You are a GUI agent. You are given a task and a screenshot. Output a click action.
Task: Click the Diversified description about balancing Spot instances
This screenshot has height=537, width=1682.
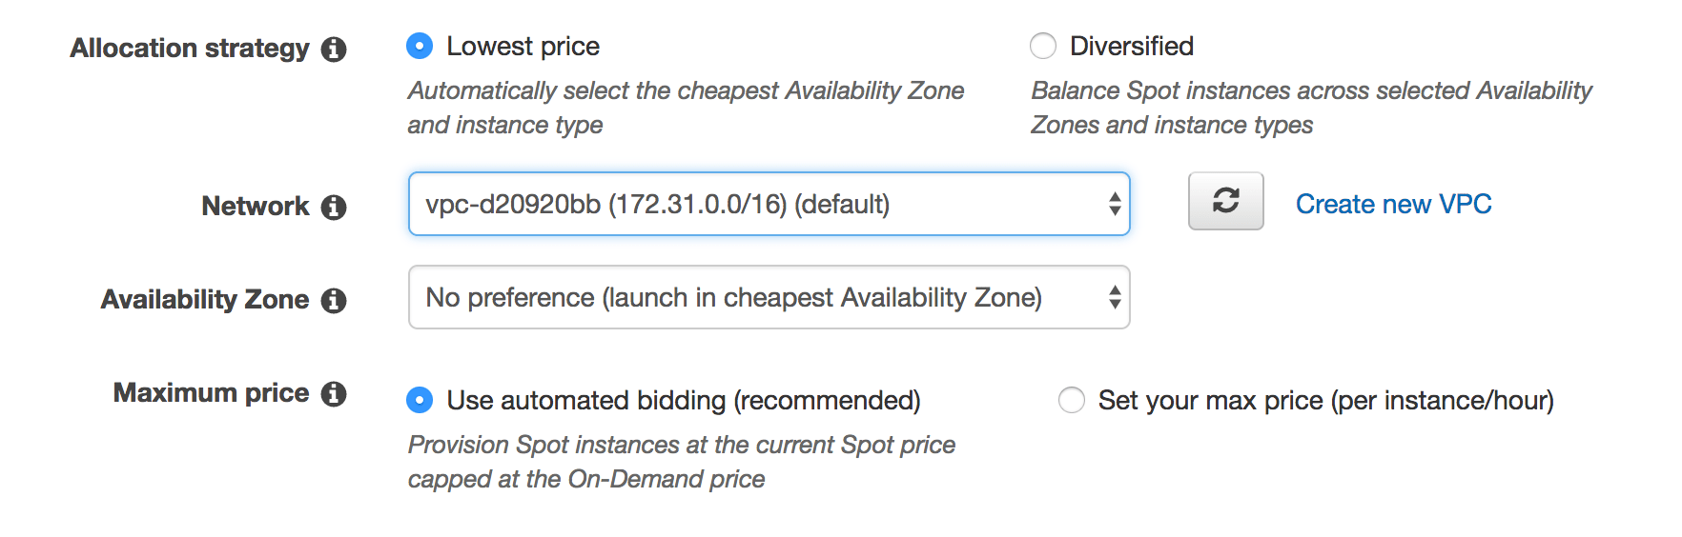pos(1311,108)
